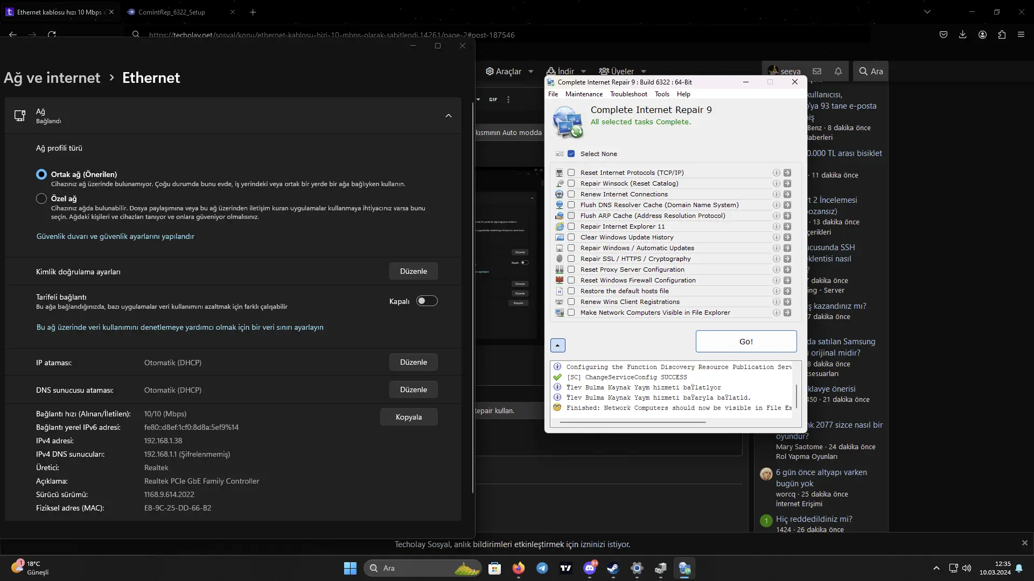Viewport: 1034px width, 581px height.
Task: Save to Pocket icon in Firefox toolbar
Action: pos(944,34)
